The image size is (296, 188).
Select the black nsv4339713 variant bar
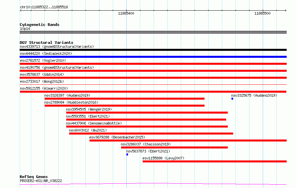coord(153,50)
